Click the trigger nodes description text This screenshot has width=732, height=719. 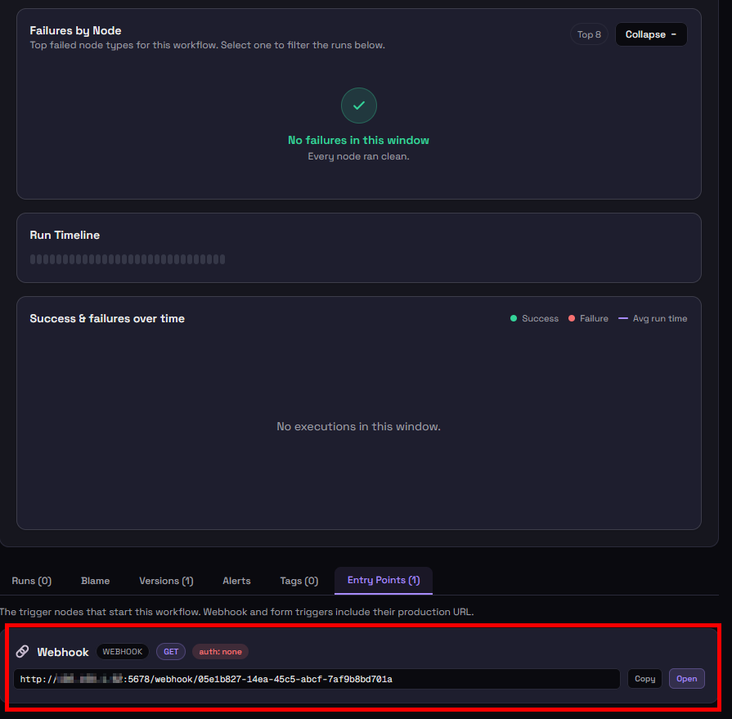(x=236, y=612)
